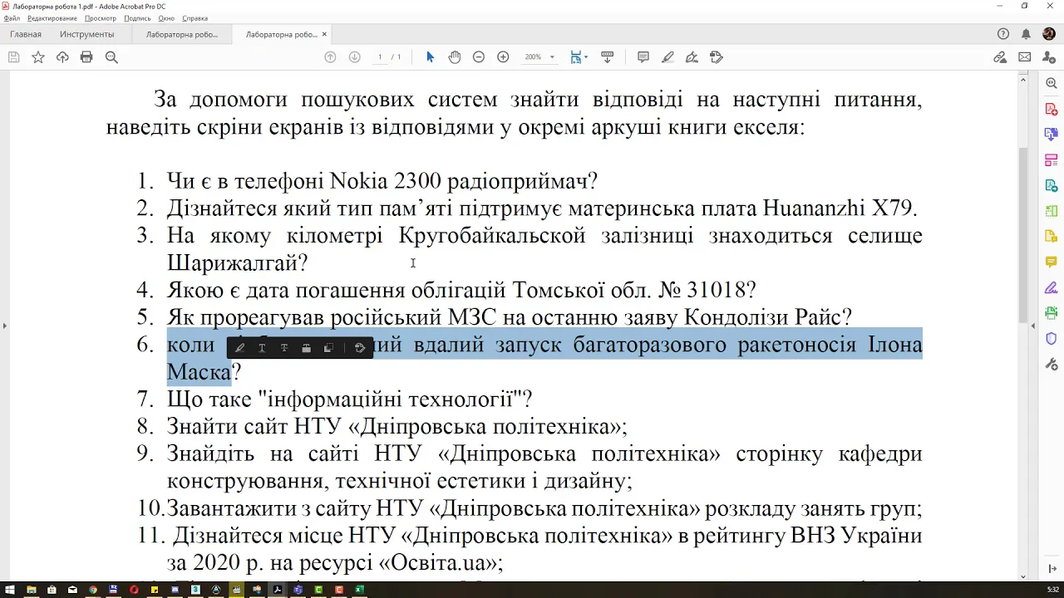The image size is (1064, 598).
Task: Copy selected text in floating toolbar
Action: click(328, 348)
